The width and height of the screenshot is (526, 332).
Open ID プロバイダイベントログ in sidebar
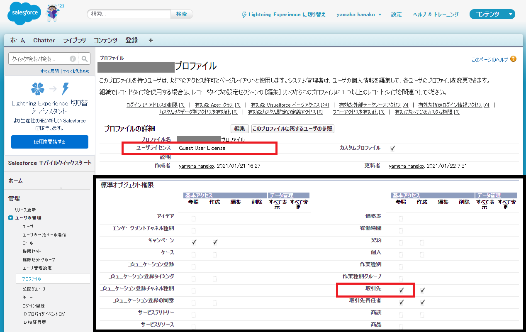click(44, 314)
